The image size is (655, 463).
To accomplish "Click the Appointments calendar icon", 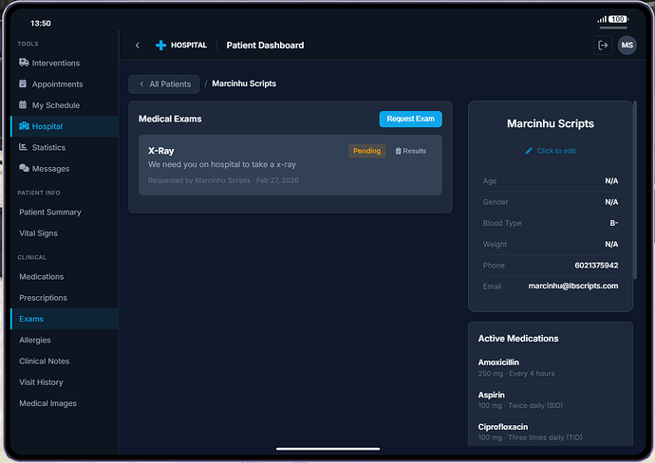I will (24, 84).
